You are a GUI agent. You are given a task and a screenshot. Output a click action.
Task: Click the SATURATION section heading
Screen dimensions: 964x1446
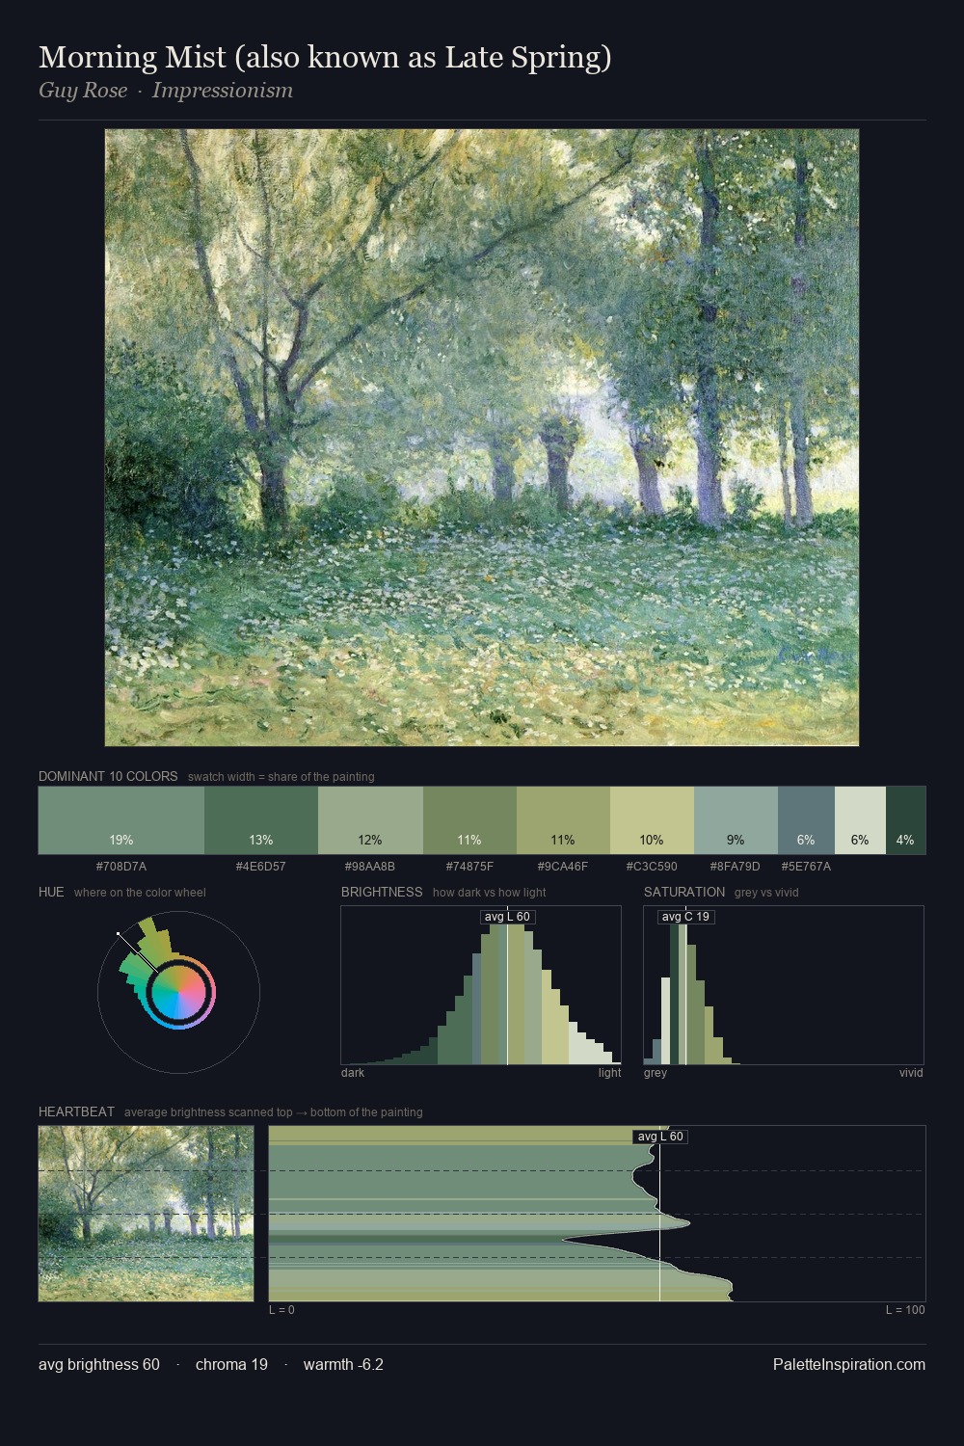click(684, 892)
